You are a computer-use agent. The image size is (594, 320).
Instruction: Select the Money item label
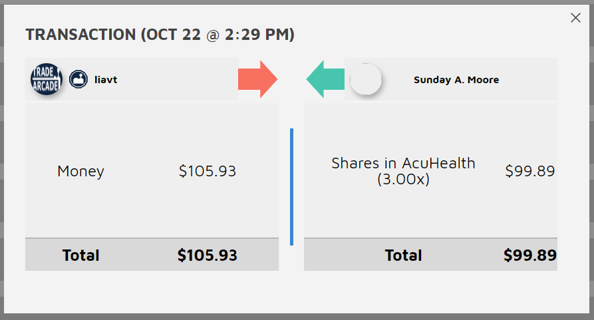80,171
